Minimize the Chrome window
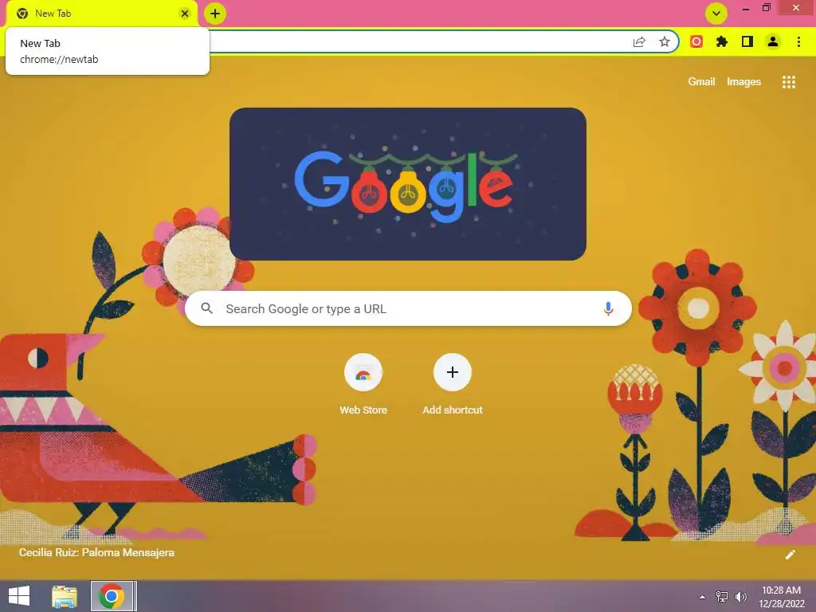 point(746,9)
